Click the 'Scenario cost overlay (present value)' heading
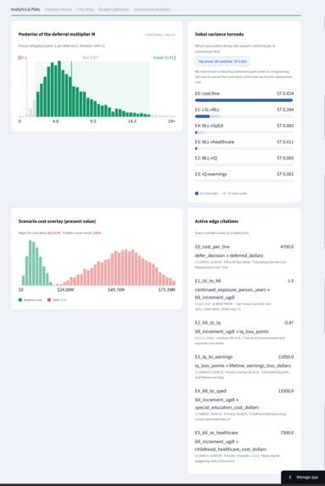The width and height of the screenshot is (325, 486). [57, 221]
